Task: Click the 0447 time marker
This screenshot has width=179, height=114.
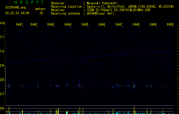Action: 119,25
